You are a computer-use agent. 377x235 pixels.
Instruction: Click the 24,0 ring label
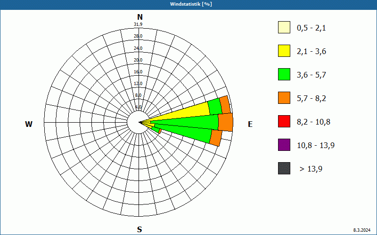click(x=138, y=48)
